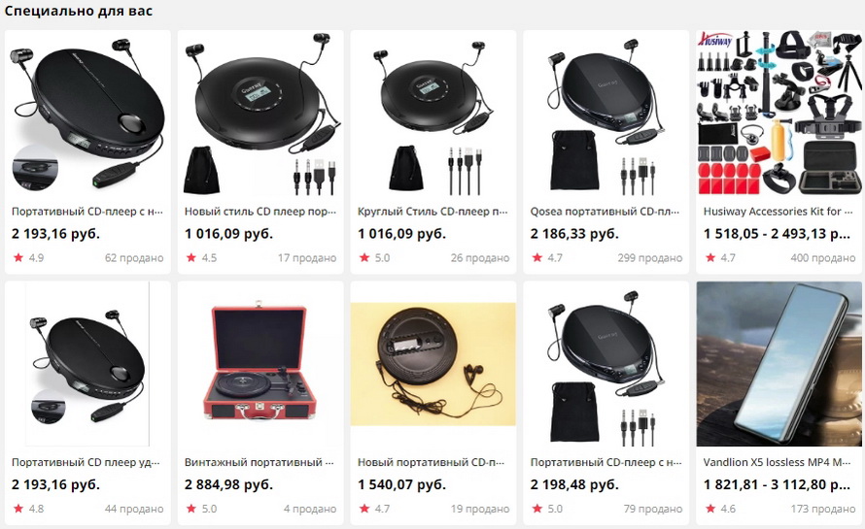
Task: Open Новый стиль CD плеер product image
Action: (x=259, y=114)
